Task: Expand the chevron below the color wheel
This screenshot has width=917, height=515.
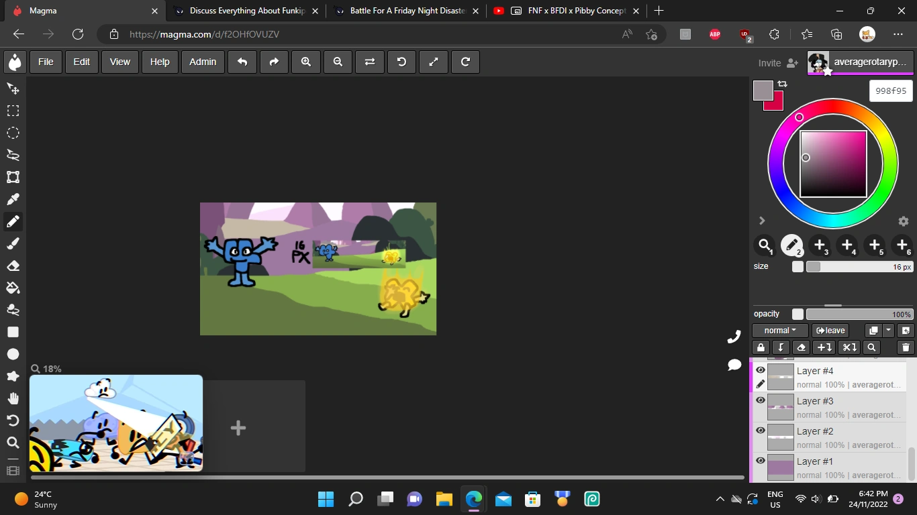Action: pyautogui.click(x=762, y=221)
